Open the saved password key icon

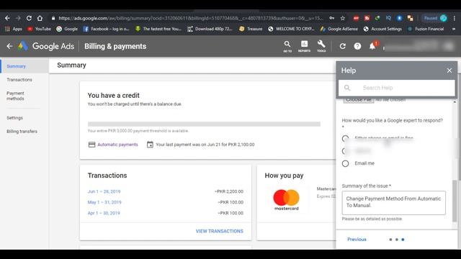(x=331, y=18)
